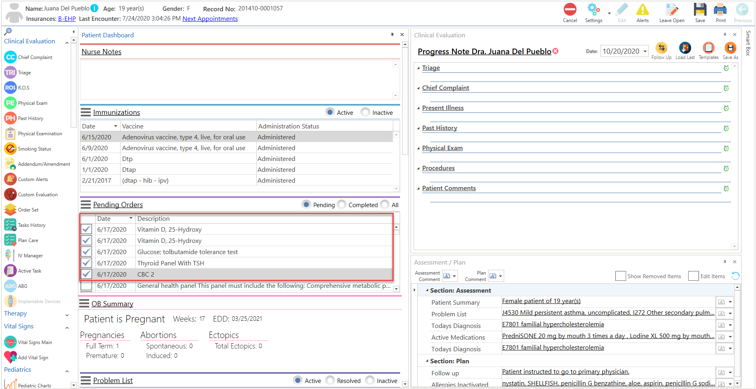Open the Settings gear icon

tap(593, 10)
